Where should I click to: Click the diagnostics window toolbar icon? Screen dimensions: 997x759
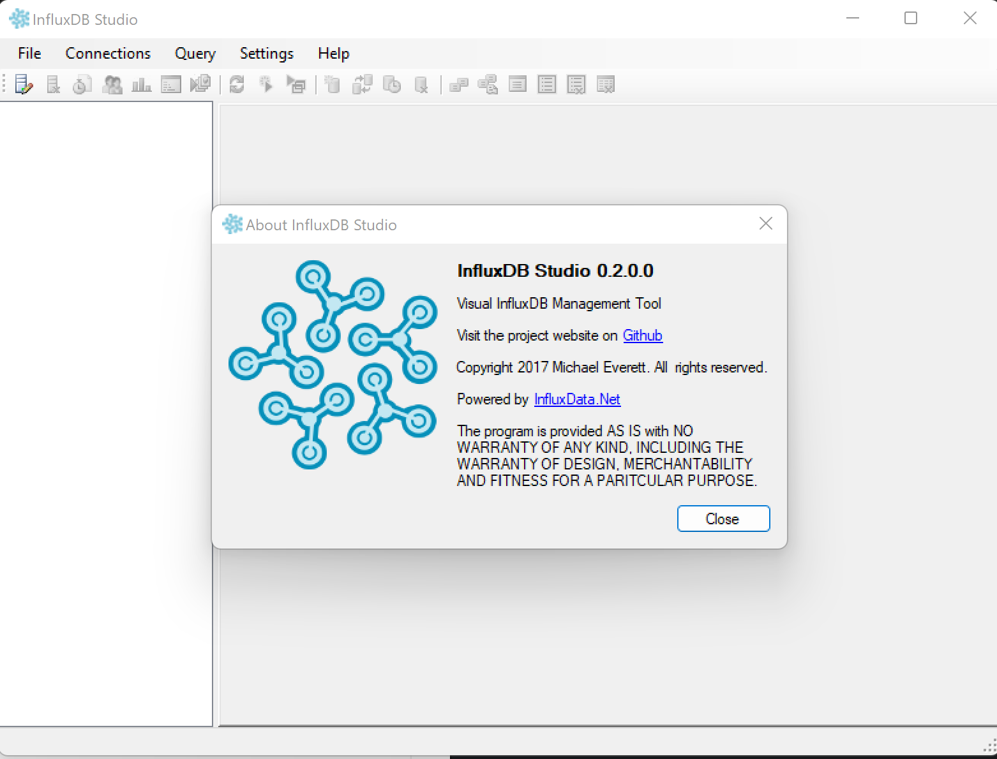[x=171, y=84]
